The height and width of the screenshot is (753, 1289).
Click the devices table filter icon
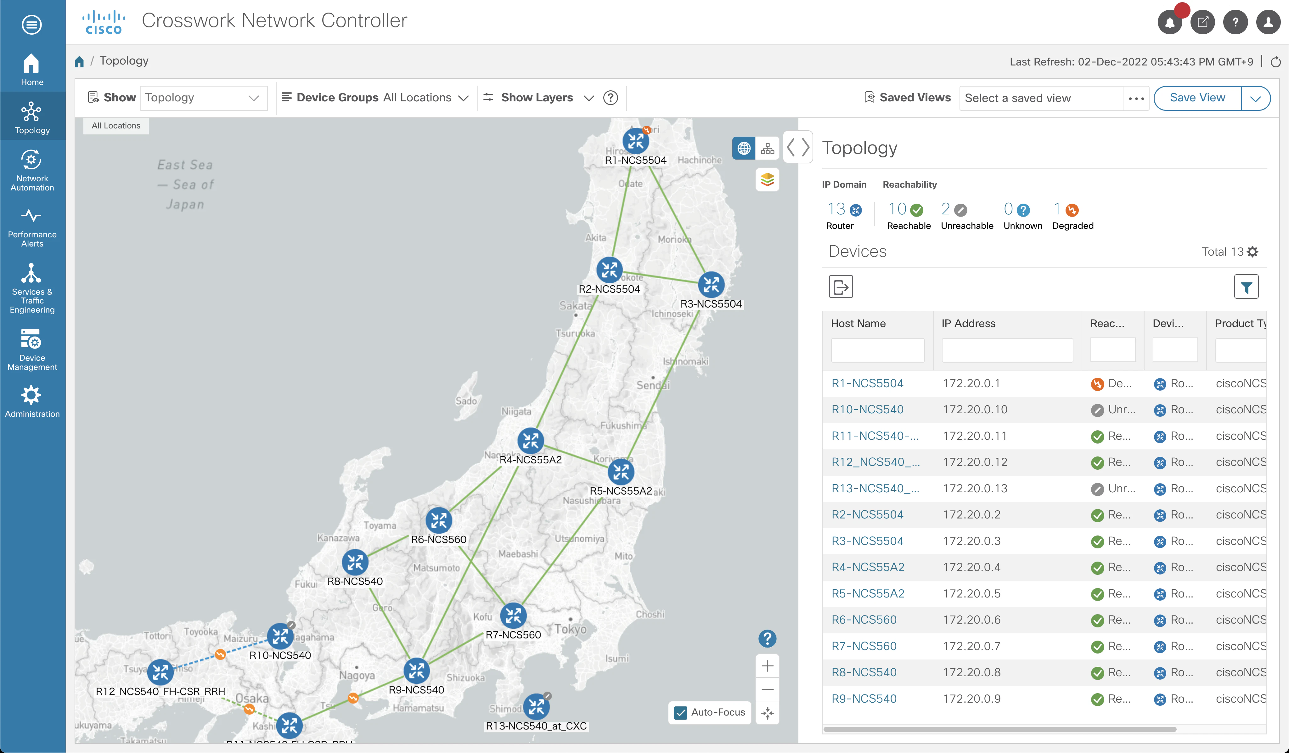[x=1246, y=286]
